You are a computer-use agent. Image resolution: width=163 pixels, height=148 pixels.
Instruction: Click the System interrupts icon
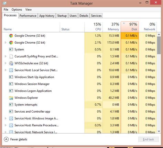[11, 105]
